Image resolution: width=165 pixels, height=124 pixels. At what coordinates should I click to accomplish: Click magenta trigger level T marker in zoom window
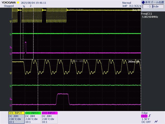(11, 99)
